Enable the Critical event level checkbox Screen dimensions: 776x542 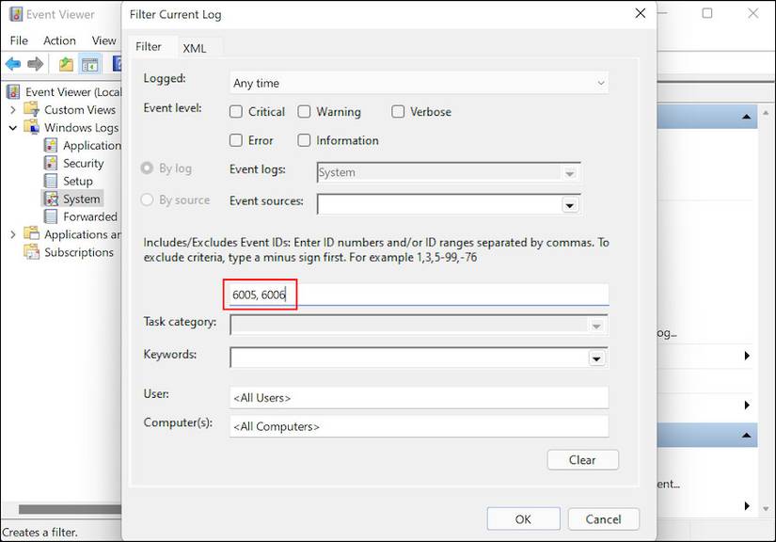point(236,112)
